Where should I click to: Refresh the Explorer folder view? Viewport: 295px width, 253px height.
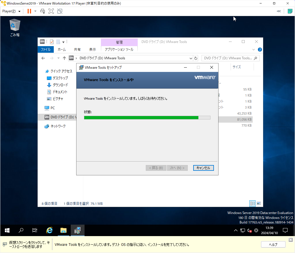click(196, 58)
